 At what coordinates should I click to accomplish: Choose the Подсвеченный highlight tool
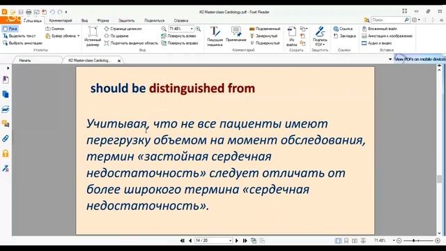[265, 29]
